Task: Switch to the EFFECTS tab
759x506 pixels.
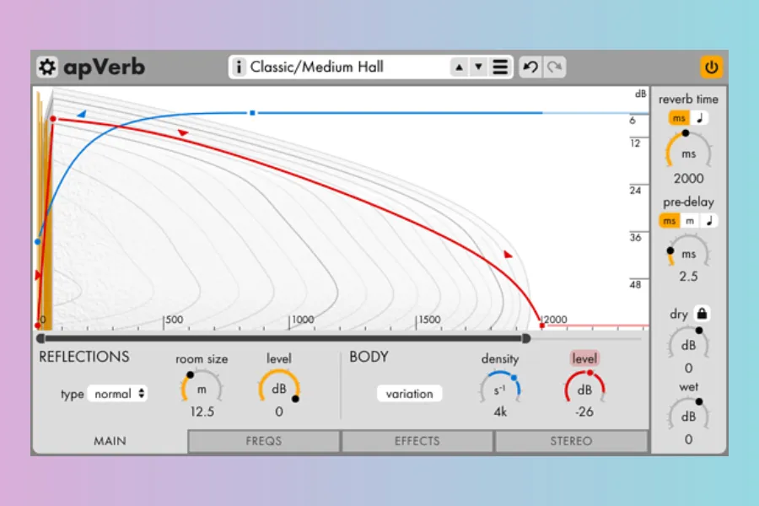Action: pos(417,441)
